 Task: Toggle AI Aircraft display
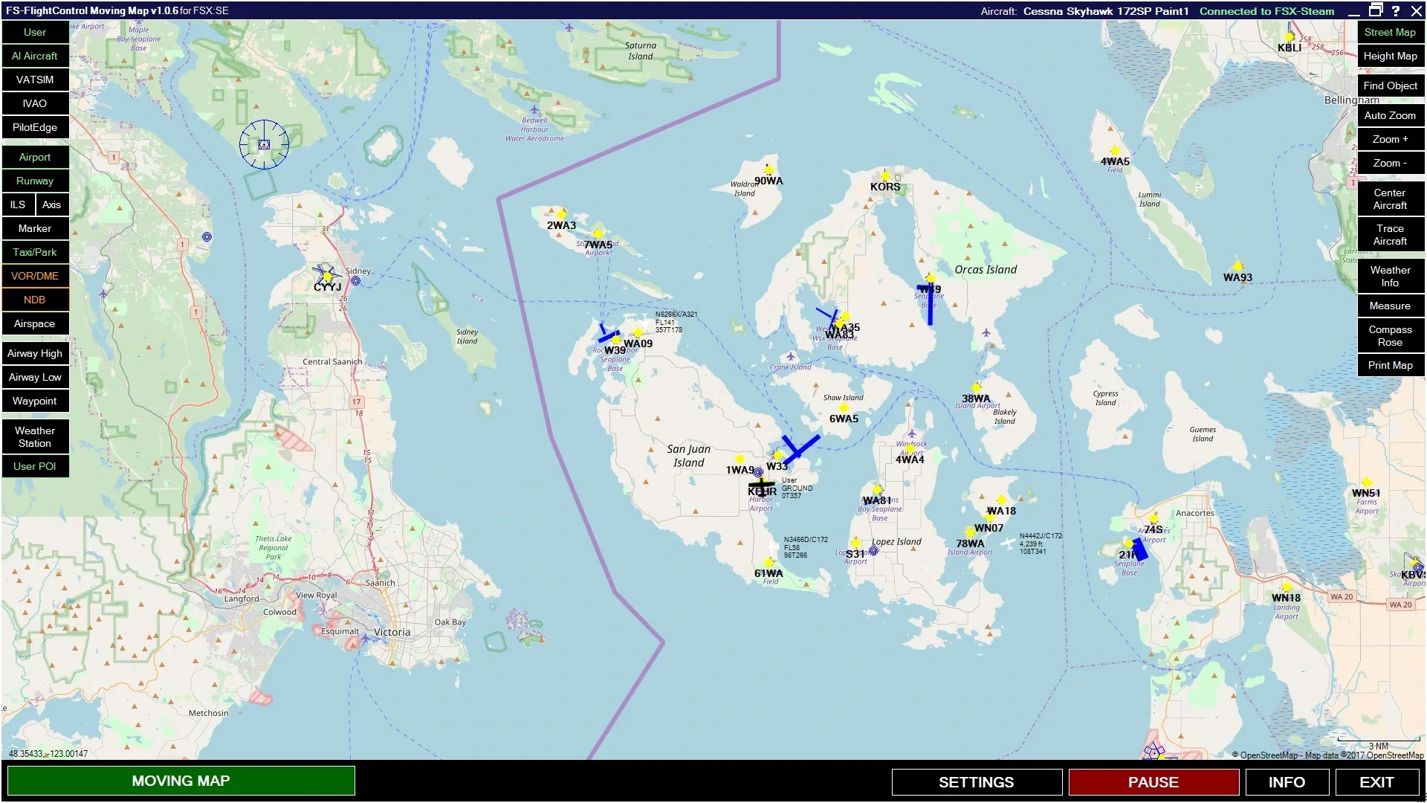pyautogui.click(x=35, y=56)
